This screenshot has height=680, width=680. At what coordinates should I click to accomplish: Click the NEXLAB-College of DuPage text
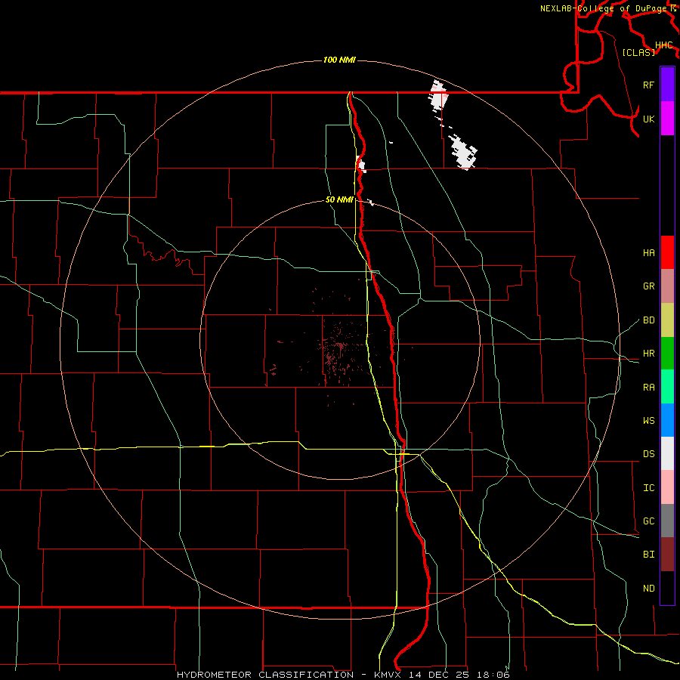click(x=603, y=8)
